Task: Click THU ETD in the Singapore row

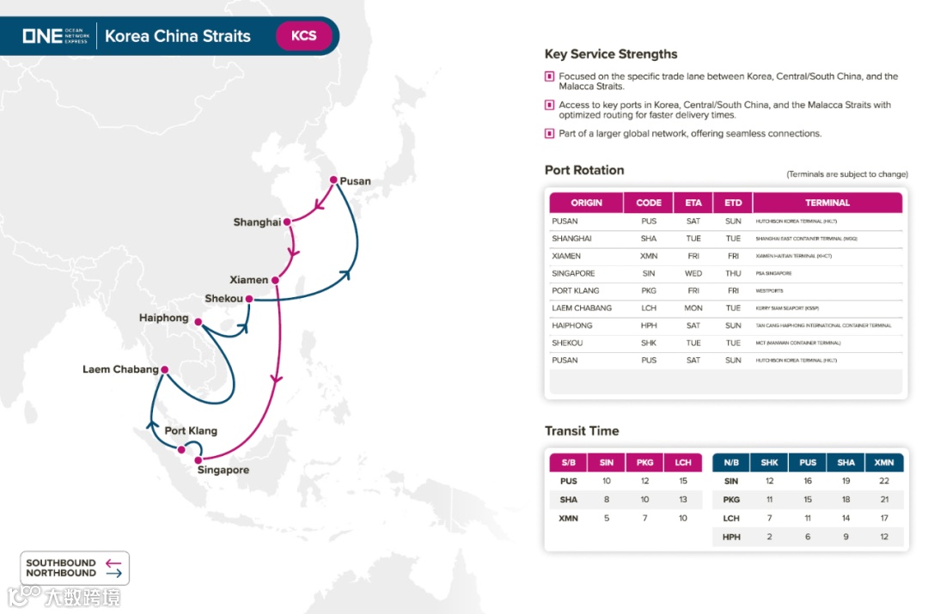Action: (733, 273)
